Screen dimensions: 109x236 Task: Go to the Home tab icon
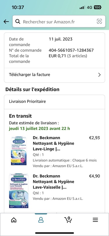[14, 220]
